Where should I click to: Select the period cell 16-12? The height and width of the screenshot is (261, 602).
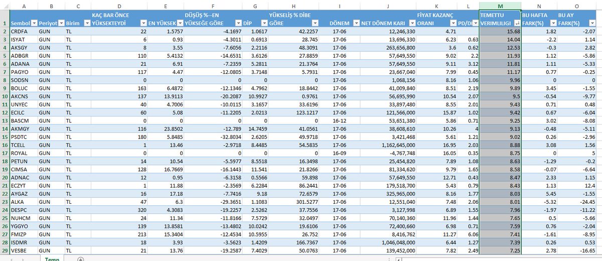pos(340,120)
